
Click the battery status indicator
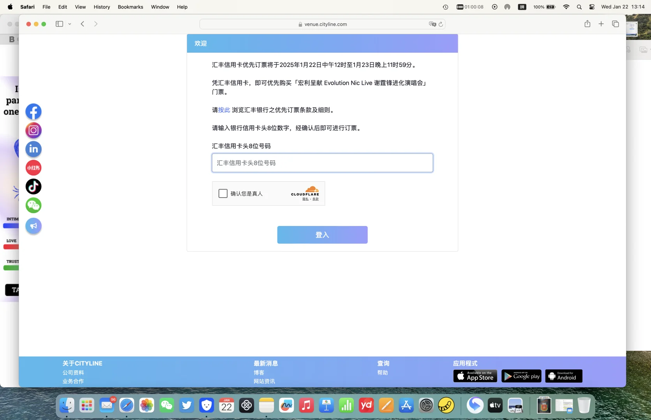tap(544, 7)
